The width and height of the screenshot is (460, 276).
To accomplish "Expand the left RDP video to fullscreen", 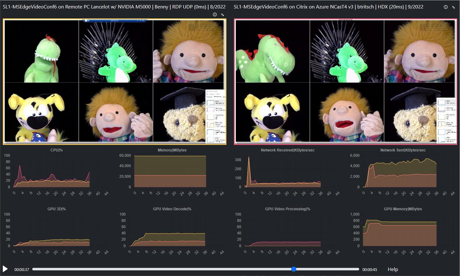I will pos(223,15).
